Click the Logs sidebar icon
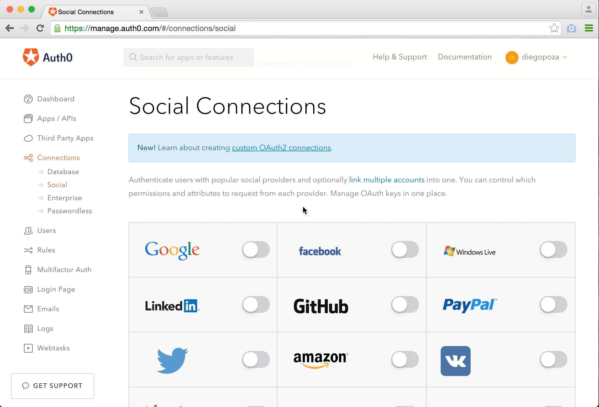The image size is (599, 407). (28, 328)
